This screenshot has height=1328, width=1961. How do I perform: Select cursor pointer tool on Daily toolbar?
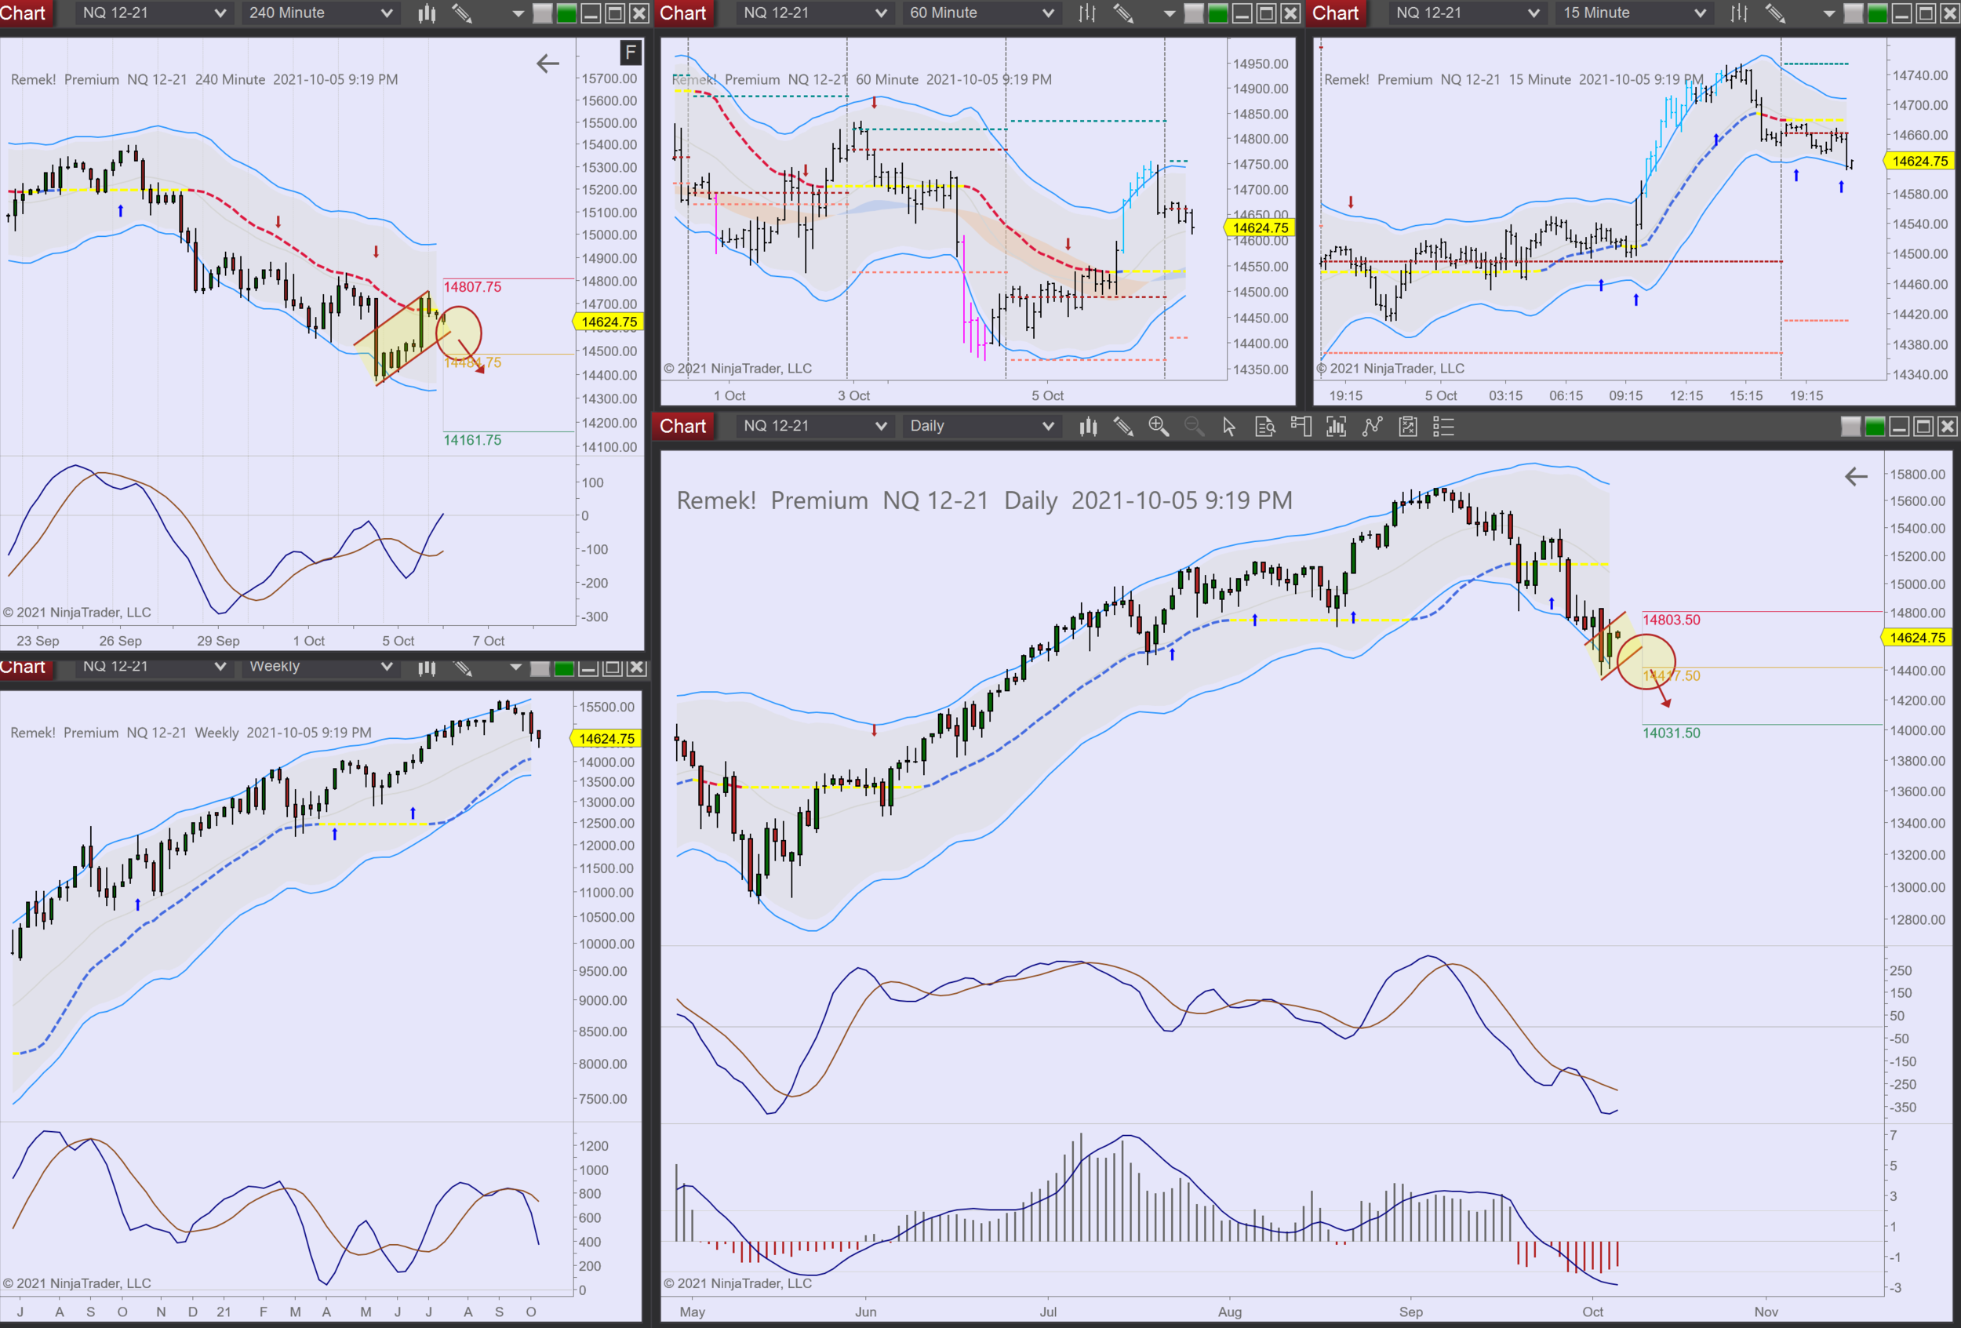[x=1228, y=427]
